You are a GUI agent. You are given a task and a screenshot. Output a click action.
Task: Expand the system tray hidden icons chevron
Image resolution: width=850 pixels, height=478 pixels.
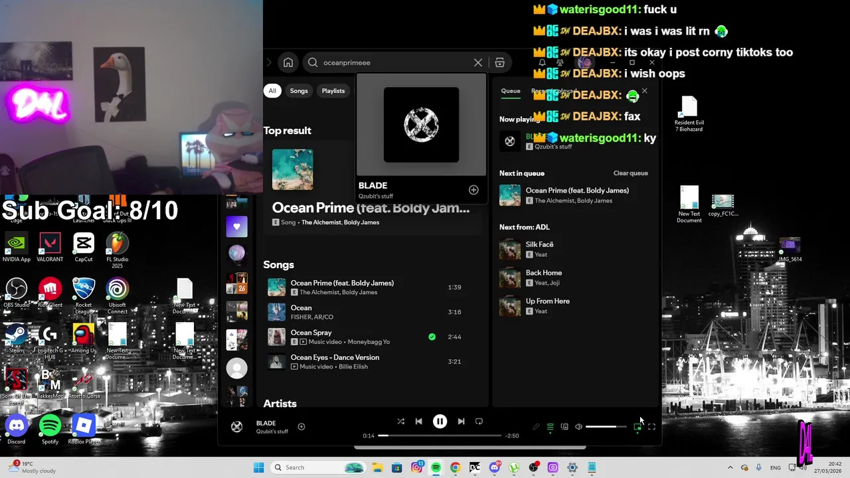tap(730, 467)
